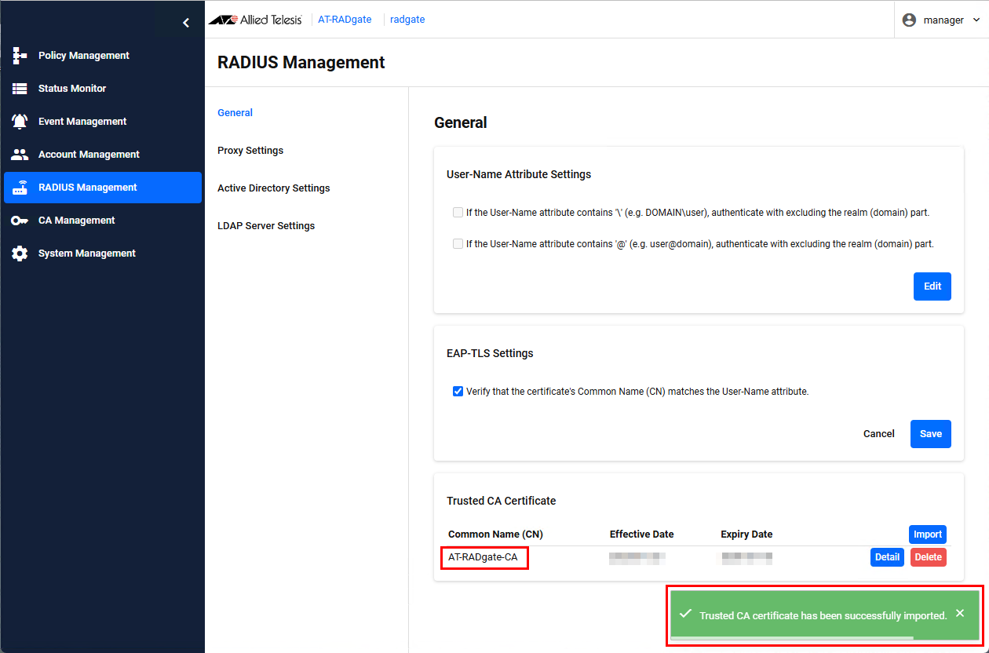
Task: Open System Management in the sidebar
Action: pyautogui.click(x=103, y=254)
